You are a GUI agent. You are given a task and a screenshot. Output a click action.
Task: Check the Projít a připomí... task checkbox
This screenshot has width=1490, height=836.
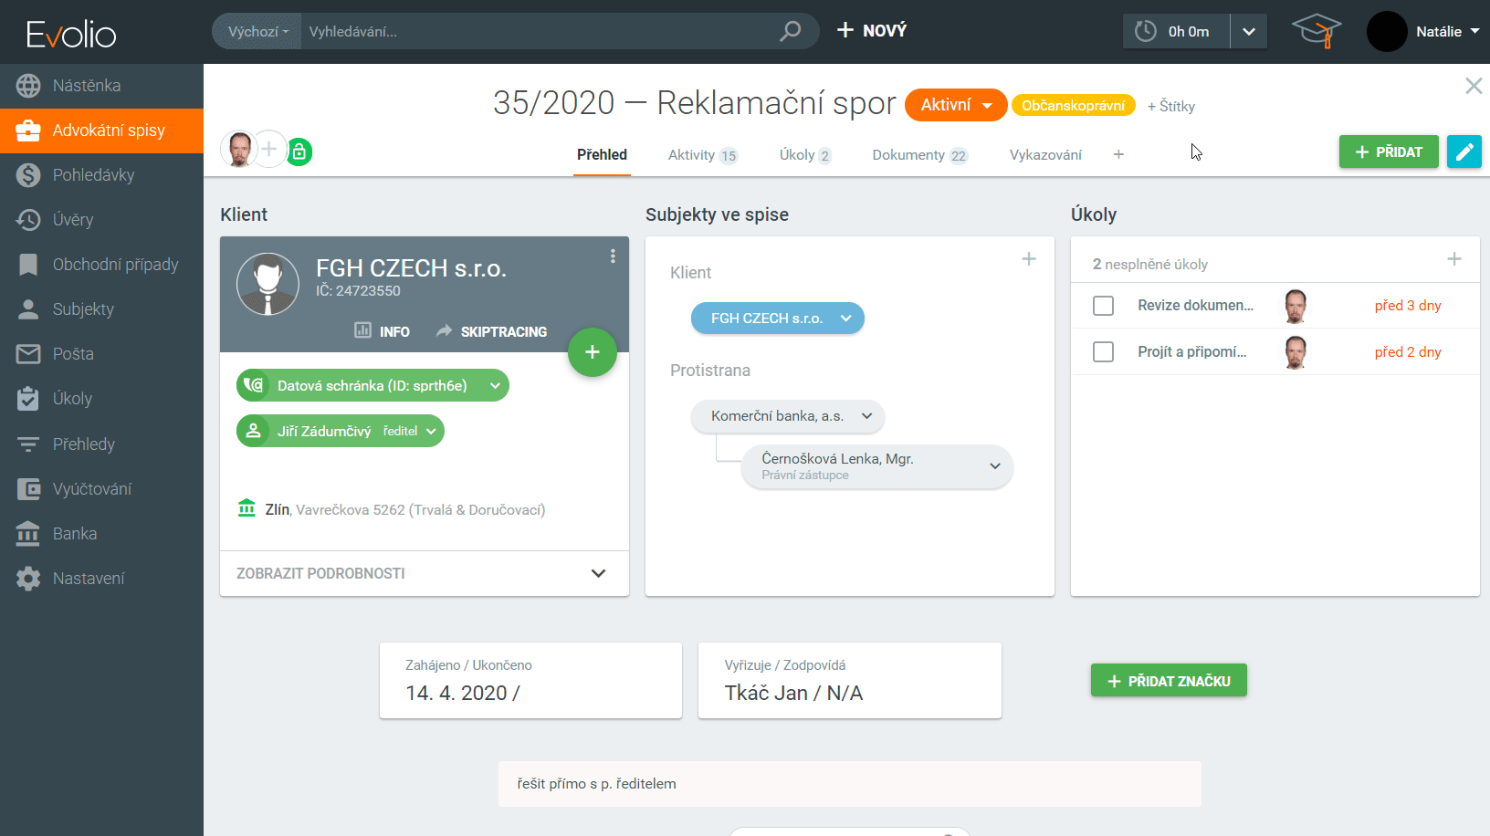click(x=1103, y=352)
